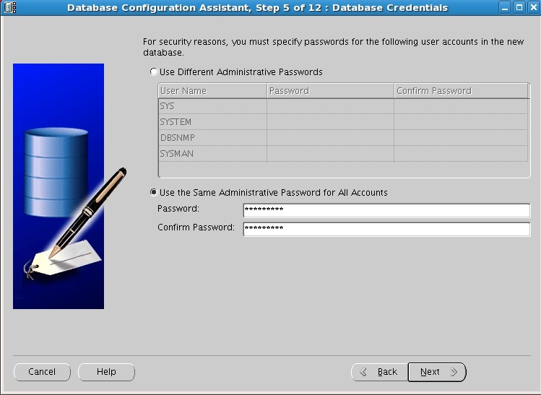Open Help for this step
Image resolution: width=541 pixels, height=395 pixels.
point(106,372)
